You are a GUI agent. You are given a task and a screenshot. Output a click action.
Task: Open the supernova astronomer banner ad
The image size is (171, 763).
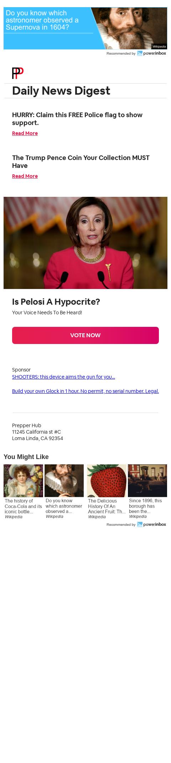[85, 28]
